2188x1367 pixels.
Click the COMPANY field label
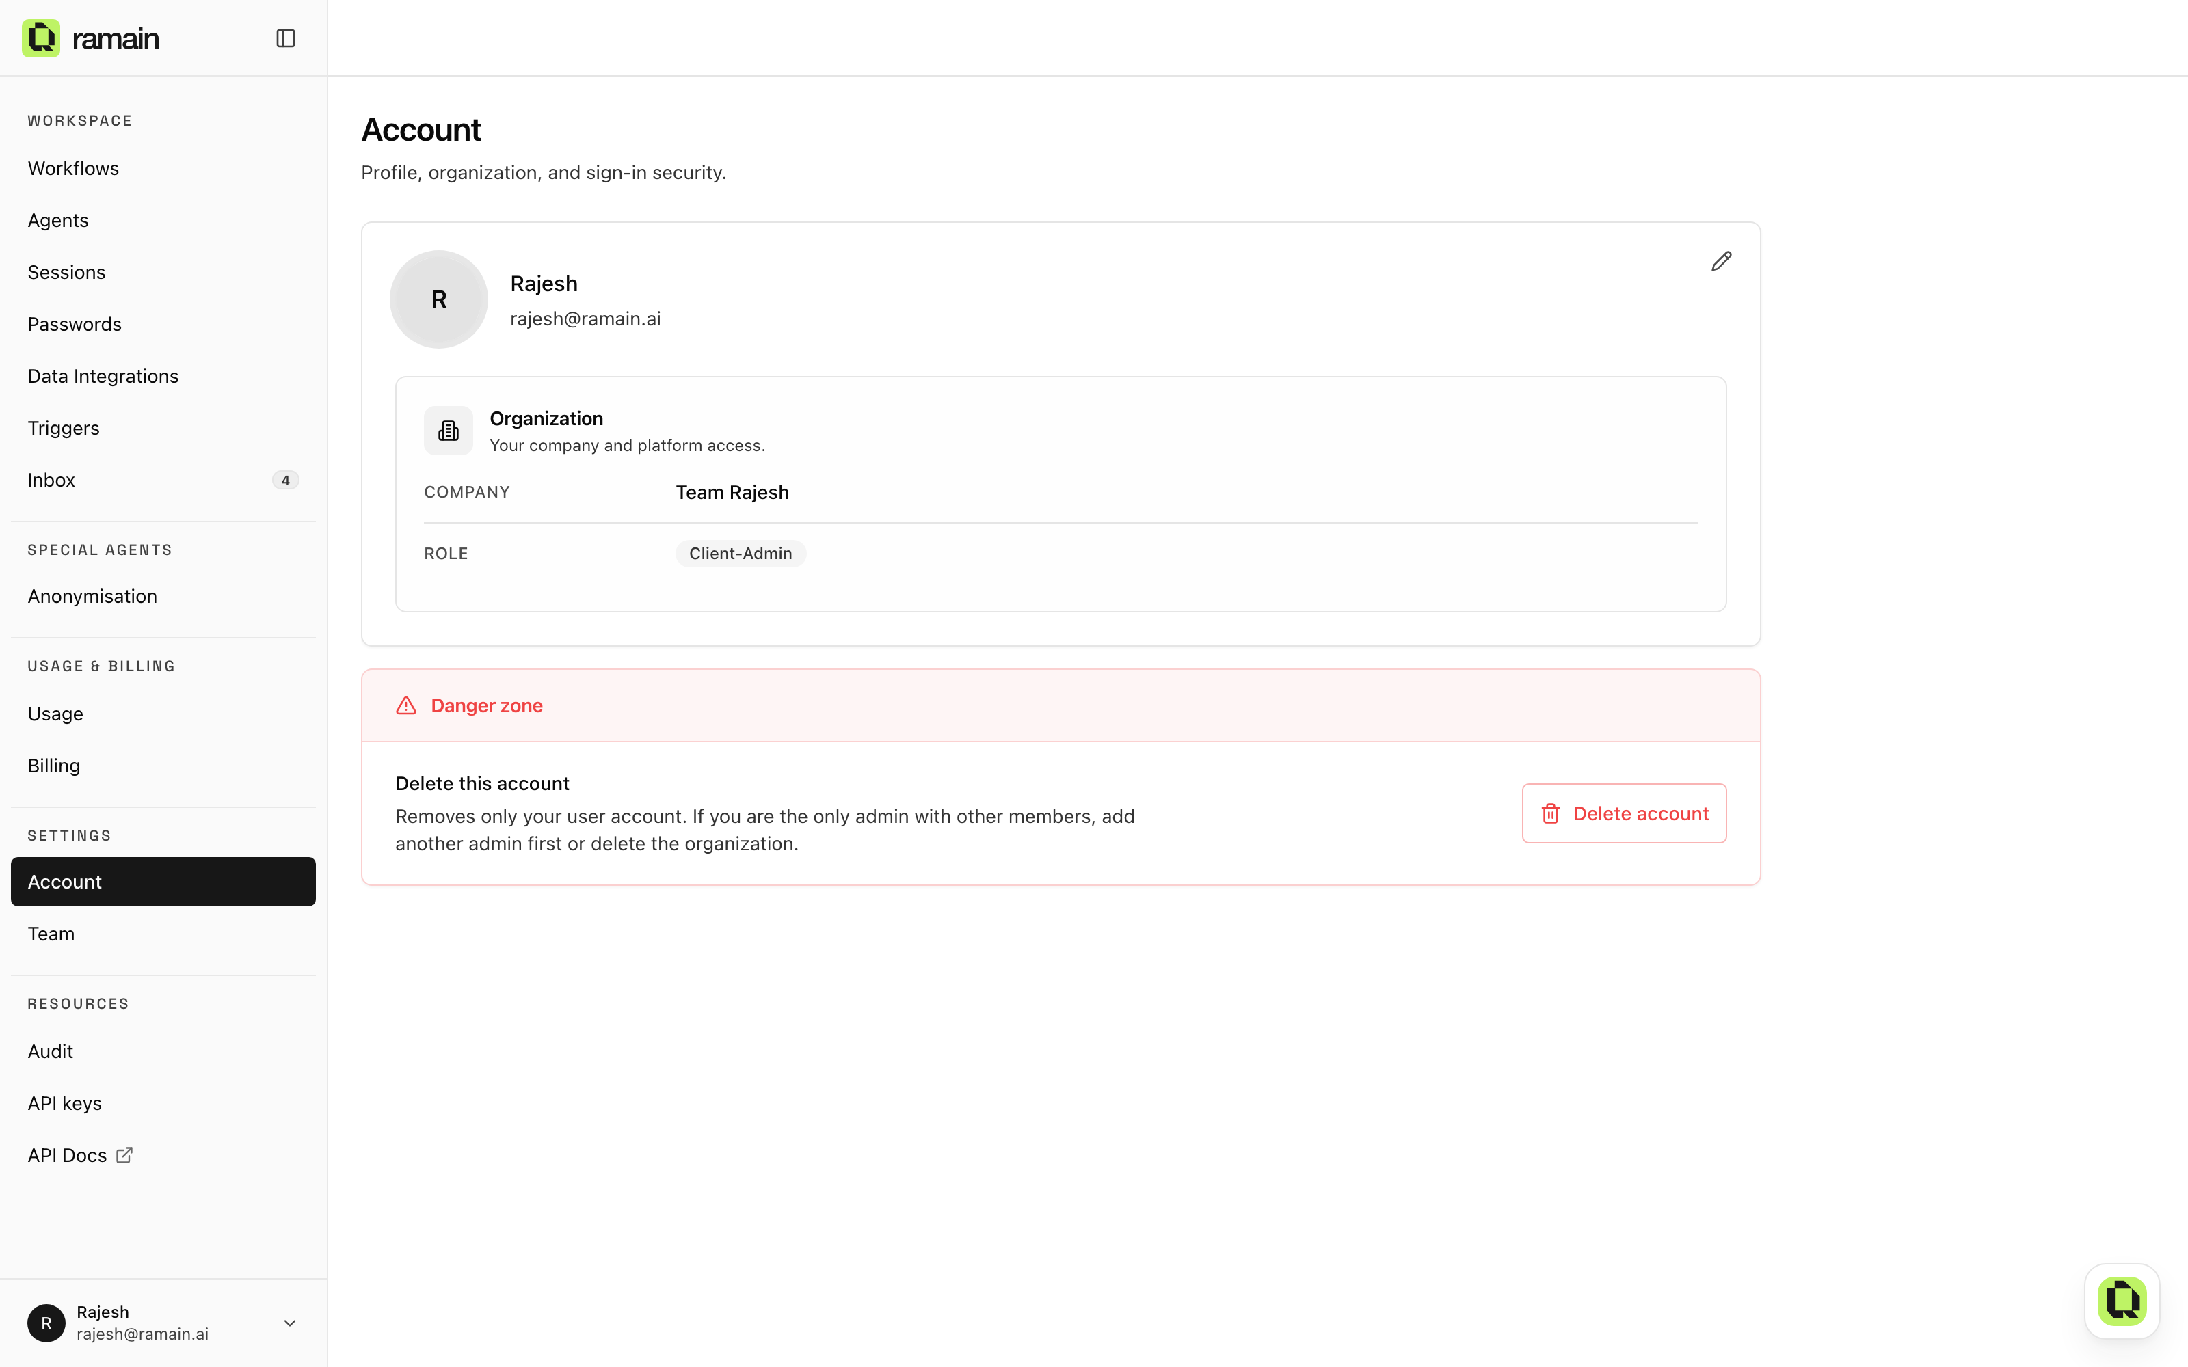(466, 492)
